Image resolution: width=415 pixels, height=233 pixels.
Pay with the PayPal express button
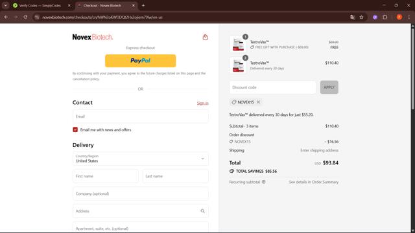tap(140, 61)
